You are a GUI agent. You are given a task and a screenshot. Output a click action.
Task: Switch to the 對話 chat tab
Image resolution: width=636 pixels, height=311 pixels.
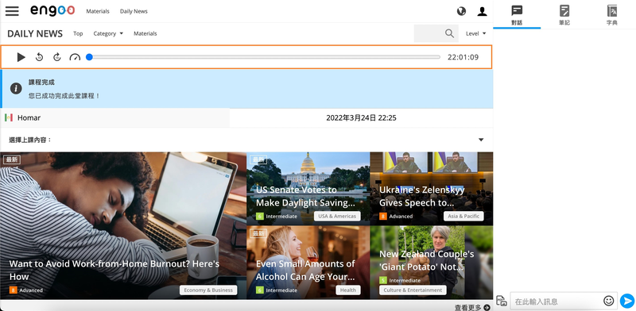coord(517,15)
